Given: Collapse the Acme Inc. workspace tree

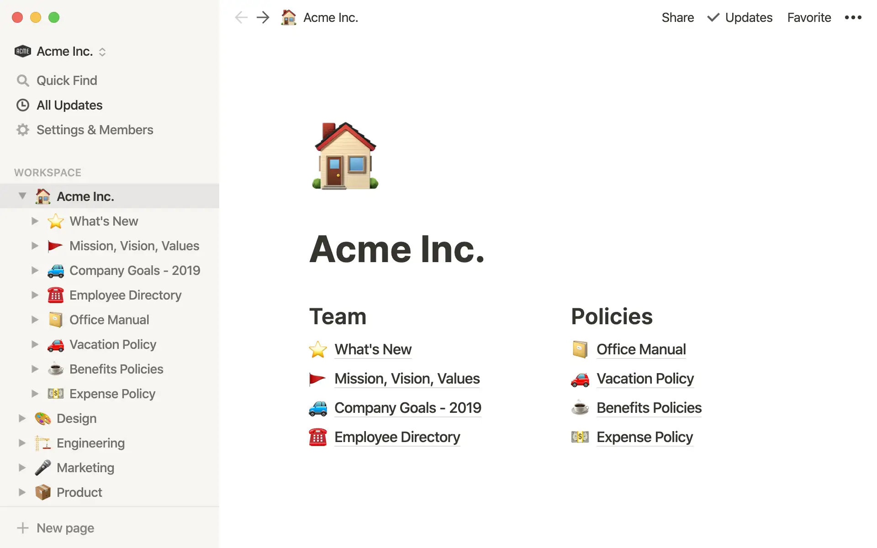Looking at the screenshot, I should click(x=23, y=196).
